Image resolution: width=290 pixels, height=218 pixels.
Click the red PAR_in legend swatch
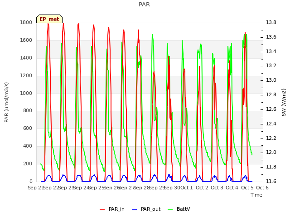[102, 210]
